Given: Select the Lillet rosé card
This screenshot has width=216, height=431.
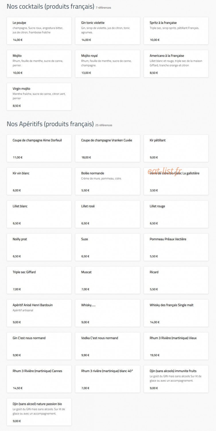Looking at the screenshot, I should click(x=108, y=214).
